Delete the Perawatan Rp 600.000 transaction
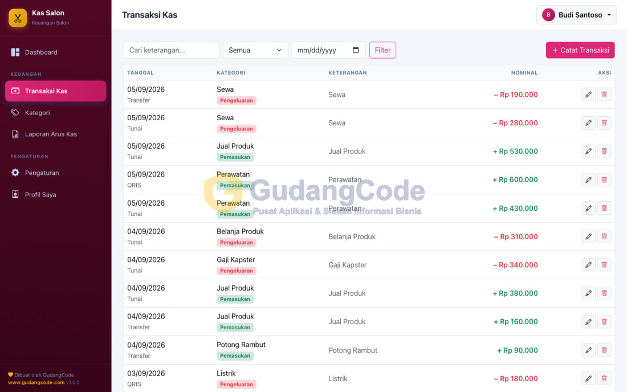627x392 pixels. [x=604, y=180]
